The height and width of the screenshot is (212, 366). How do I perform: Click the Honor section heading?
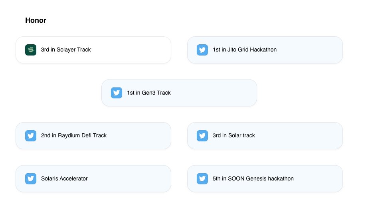click(36, 20)
